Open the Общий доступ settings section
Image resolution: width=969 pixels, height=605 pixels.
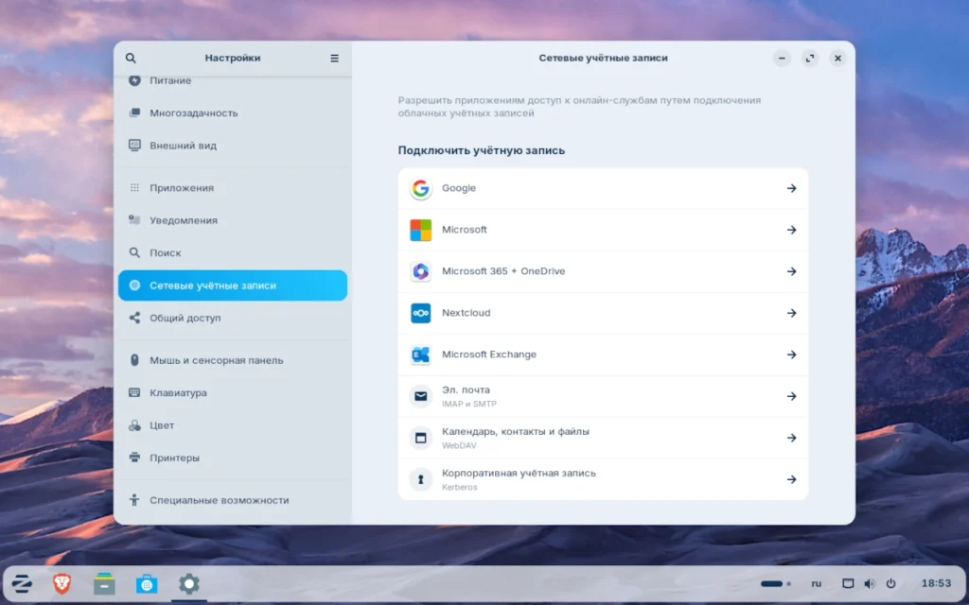(x=233, y=318)
